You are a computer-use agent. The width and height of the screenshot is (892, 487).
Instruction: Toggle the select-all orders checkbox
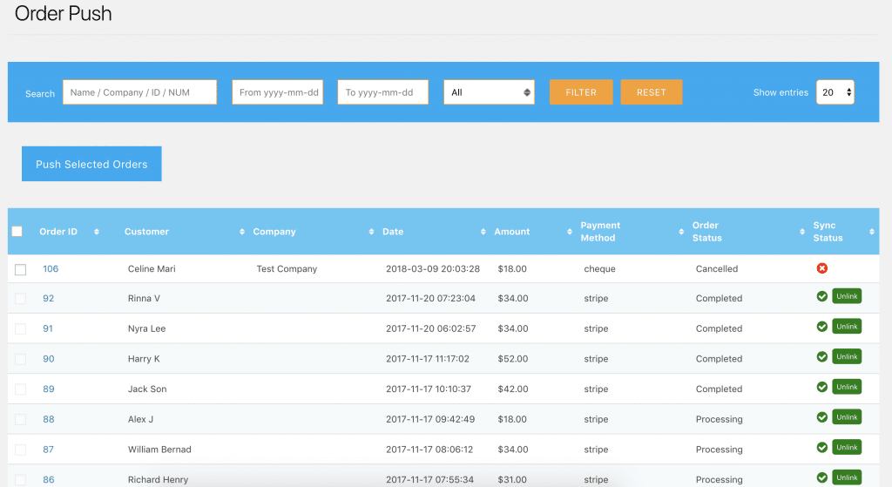[x=17, y=231]
